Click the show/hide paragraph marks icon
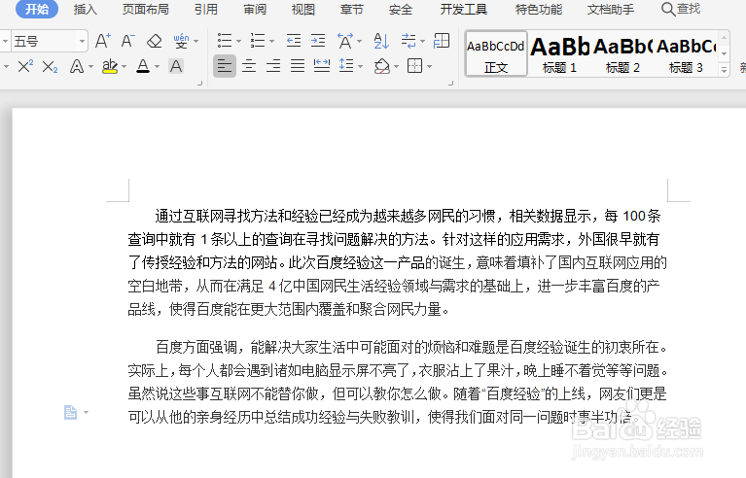The width and height of the screenshot is (746, 478). (x=409, y=41)
